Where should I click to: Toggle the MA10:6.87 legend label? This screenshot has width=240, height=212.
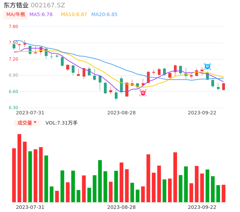(x=74, y=15)
